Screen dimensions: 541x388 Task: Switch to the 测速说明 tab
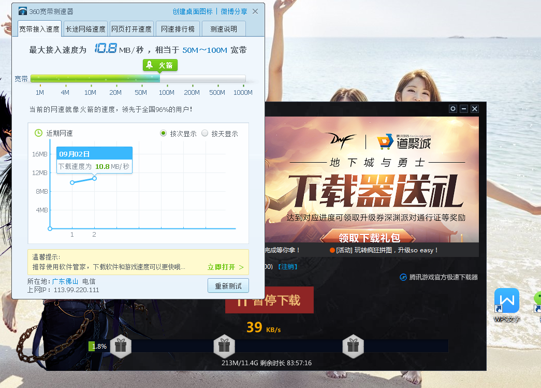(x=224, y=29)
